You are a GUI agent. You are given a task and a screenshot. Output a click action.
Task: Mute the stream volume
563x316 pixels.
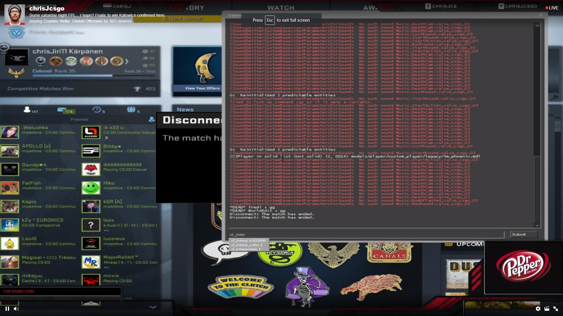click(16, 308)
